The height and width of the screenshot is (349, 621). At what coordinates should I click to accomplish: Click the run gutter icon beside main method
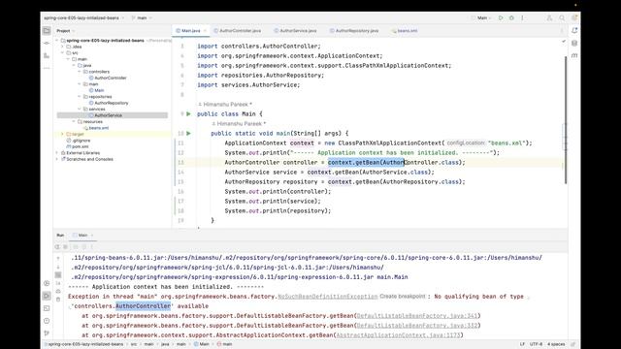coord(188,134)
